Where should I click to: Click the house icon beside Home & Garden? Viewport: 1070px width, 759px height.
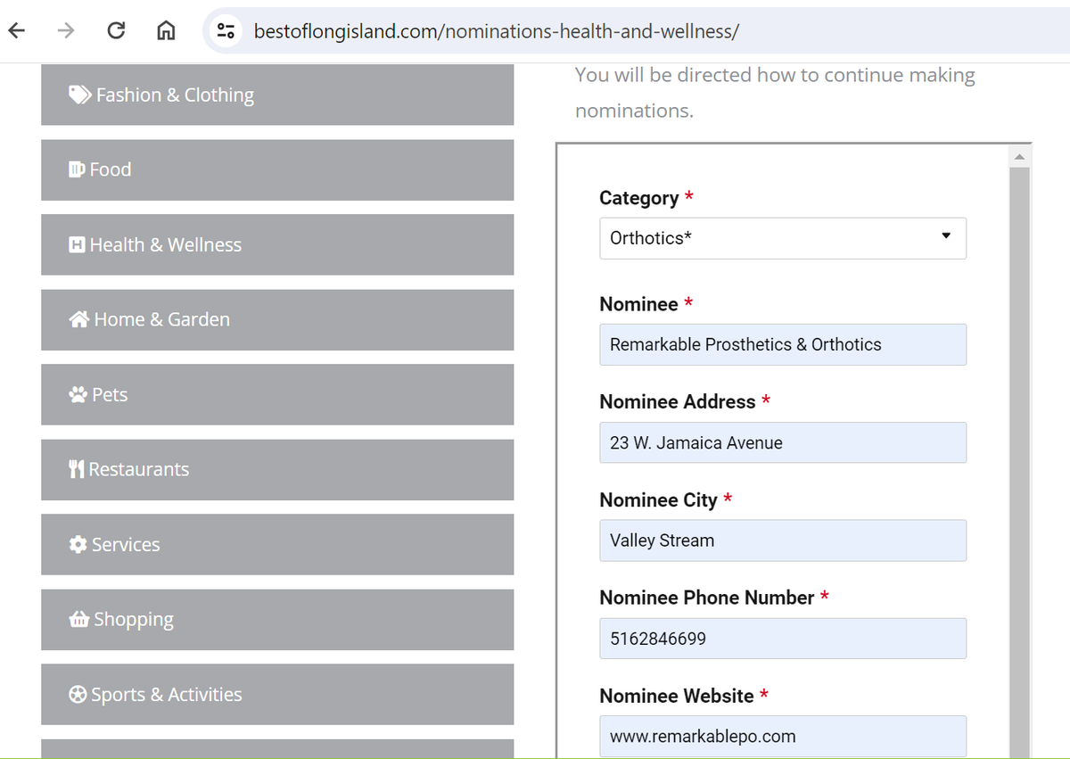click(79, 319)
